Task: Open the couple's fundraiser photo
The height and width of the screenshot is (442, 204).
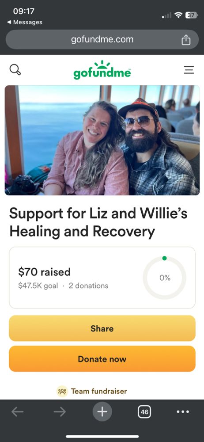Action: pyautogui.click(x=102, y=140)
